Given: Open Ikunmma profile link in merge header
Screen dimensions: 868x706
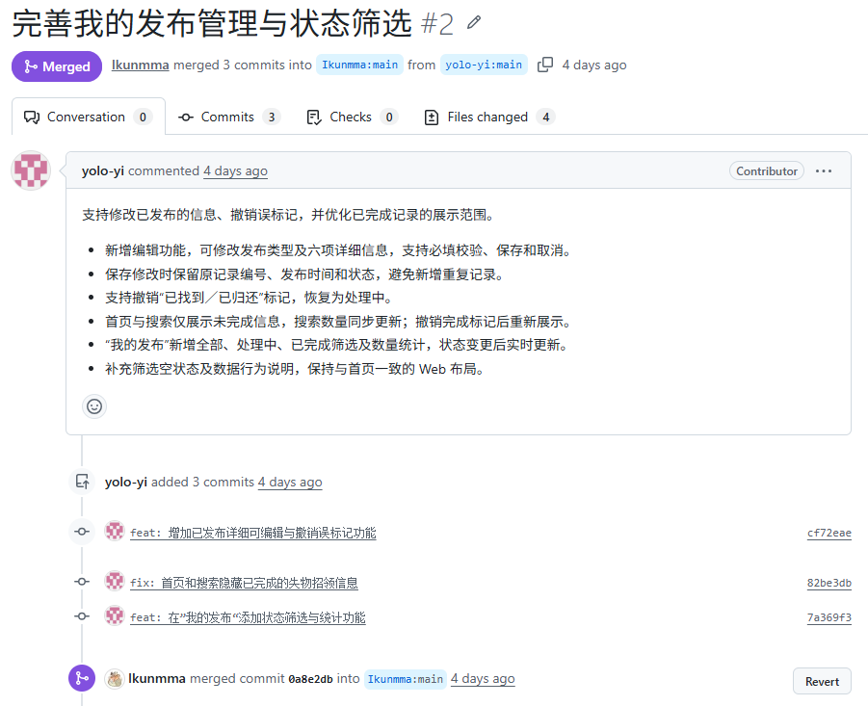Looking at the screenshot, I should pos(140,65).
